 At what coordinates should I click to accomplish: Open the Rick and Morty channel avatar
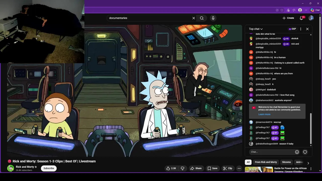pos(11,168)
